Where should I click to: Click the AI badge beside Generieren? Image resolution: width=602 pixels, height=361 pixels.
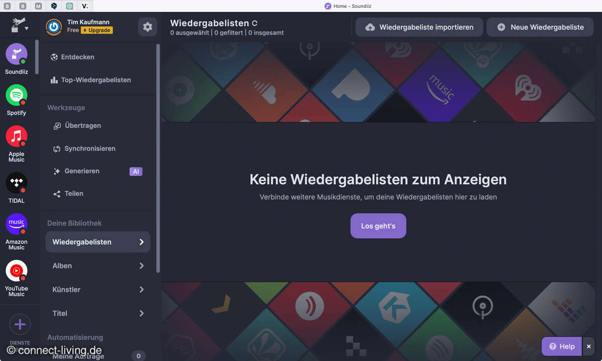[x=135, y=171]
